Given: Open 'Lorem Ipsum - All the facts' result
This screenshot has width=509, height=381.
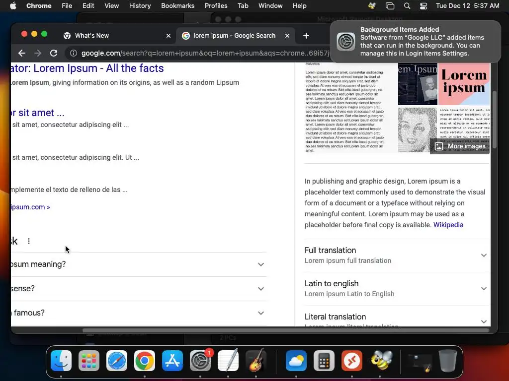Looking at the screenshot, I should tap(87, 68).
